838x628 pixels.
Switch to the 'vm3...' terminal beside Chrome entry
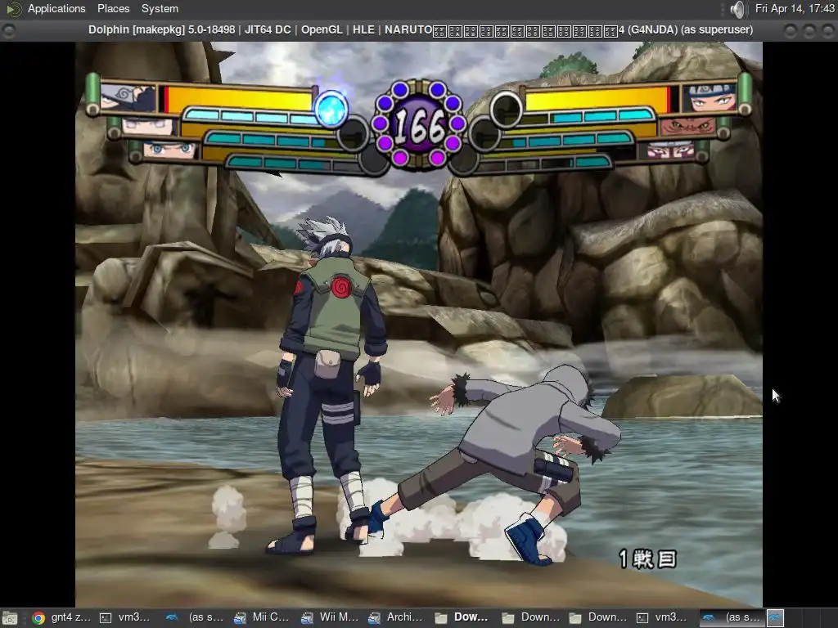click(x=126, y=618)
